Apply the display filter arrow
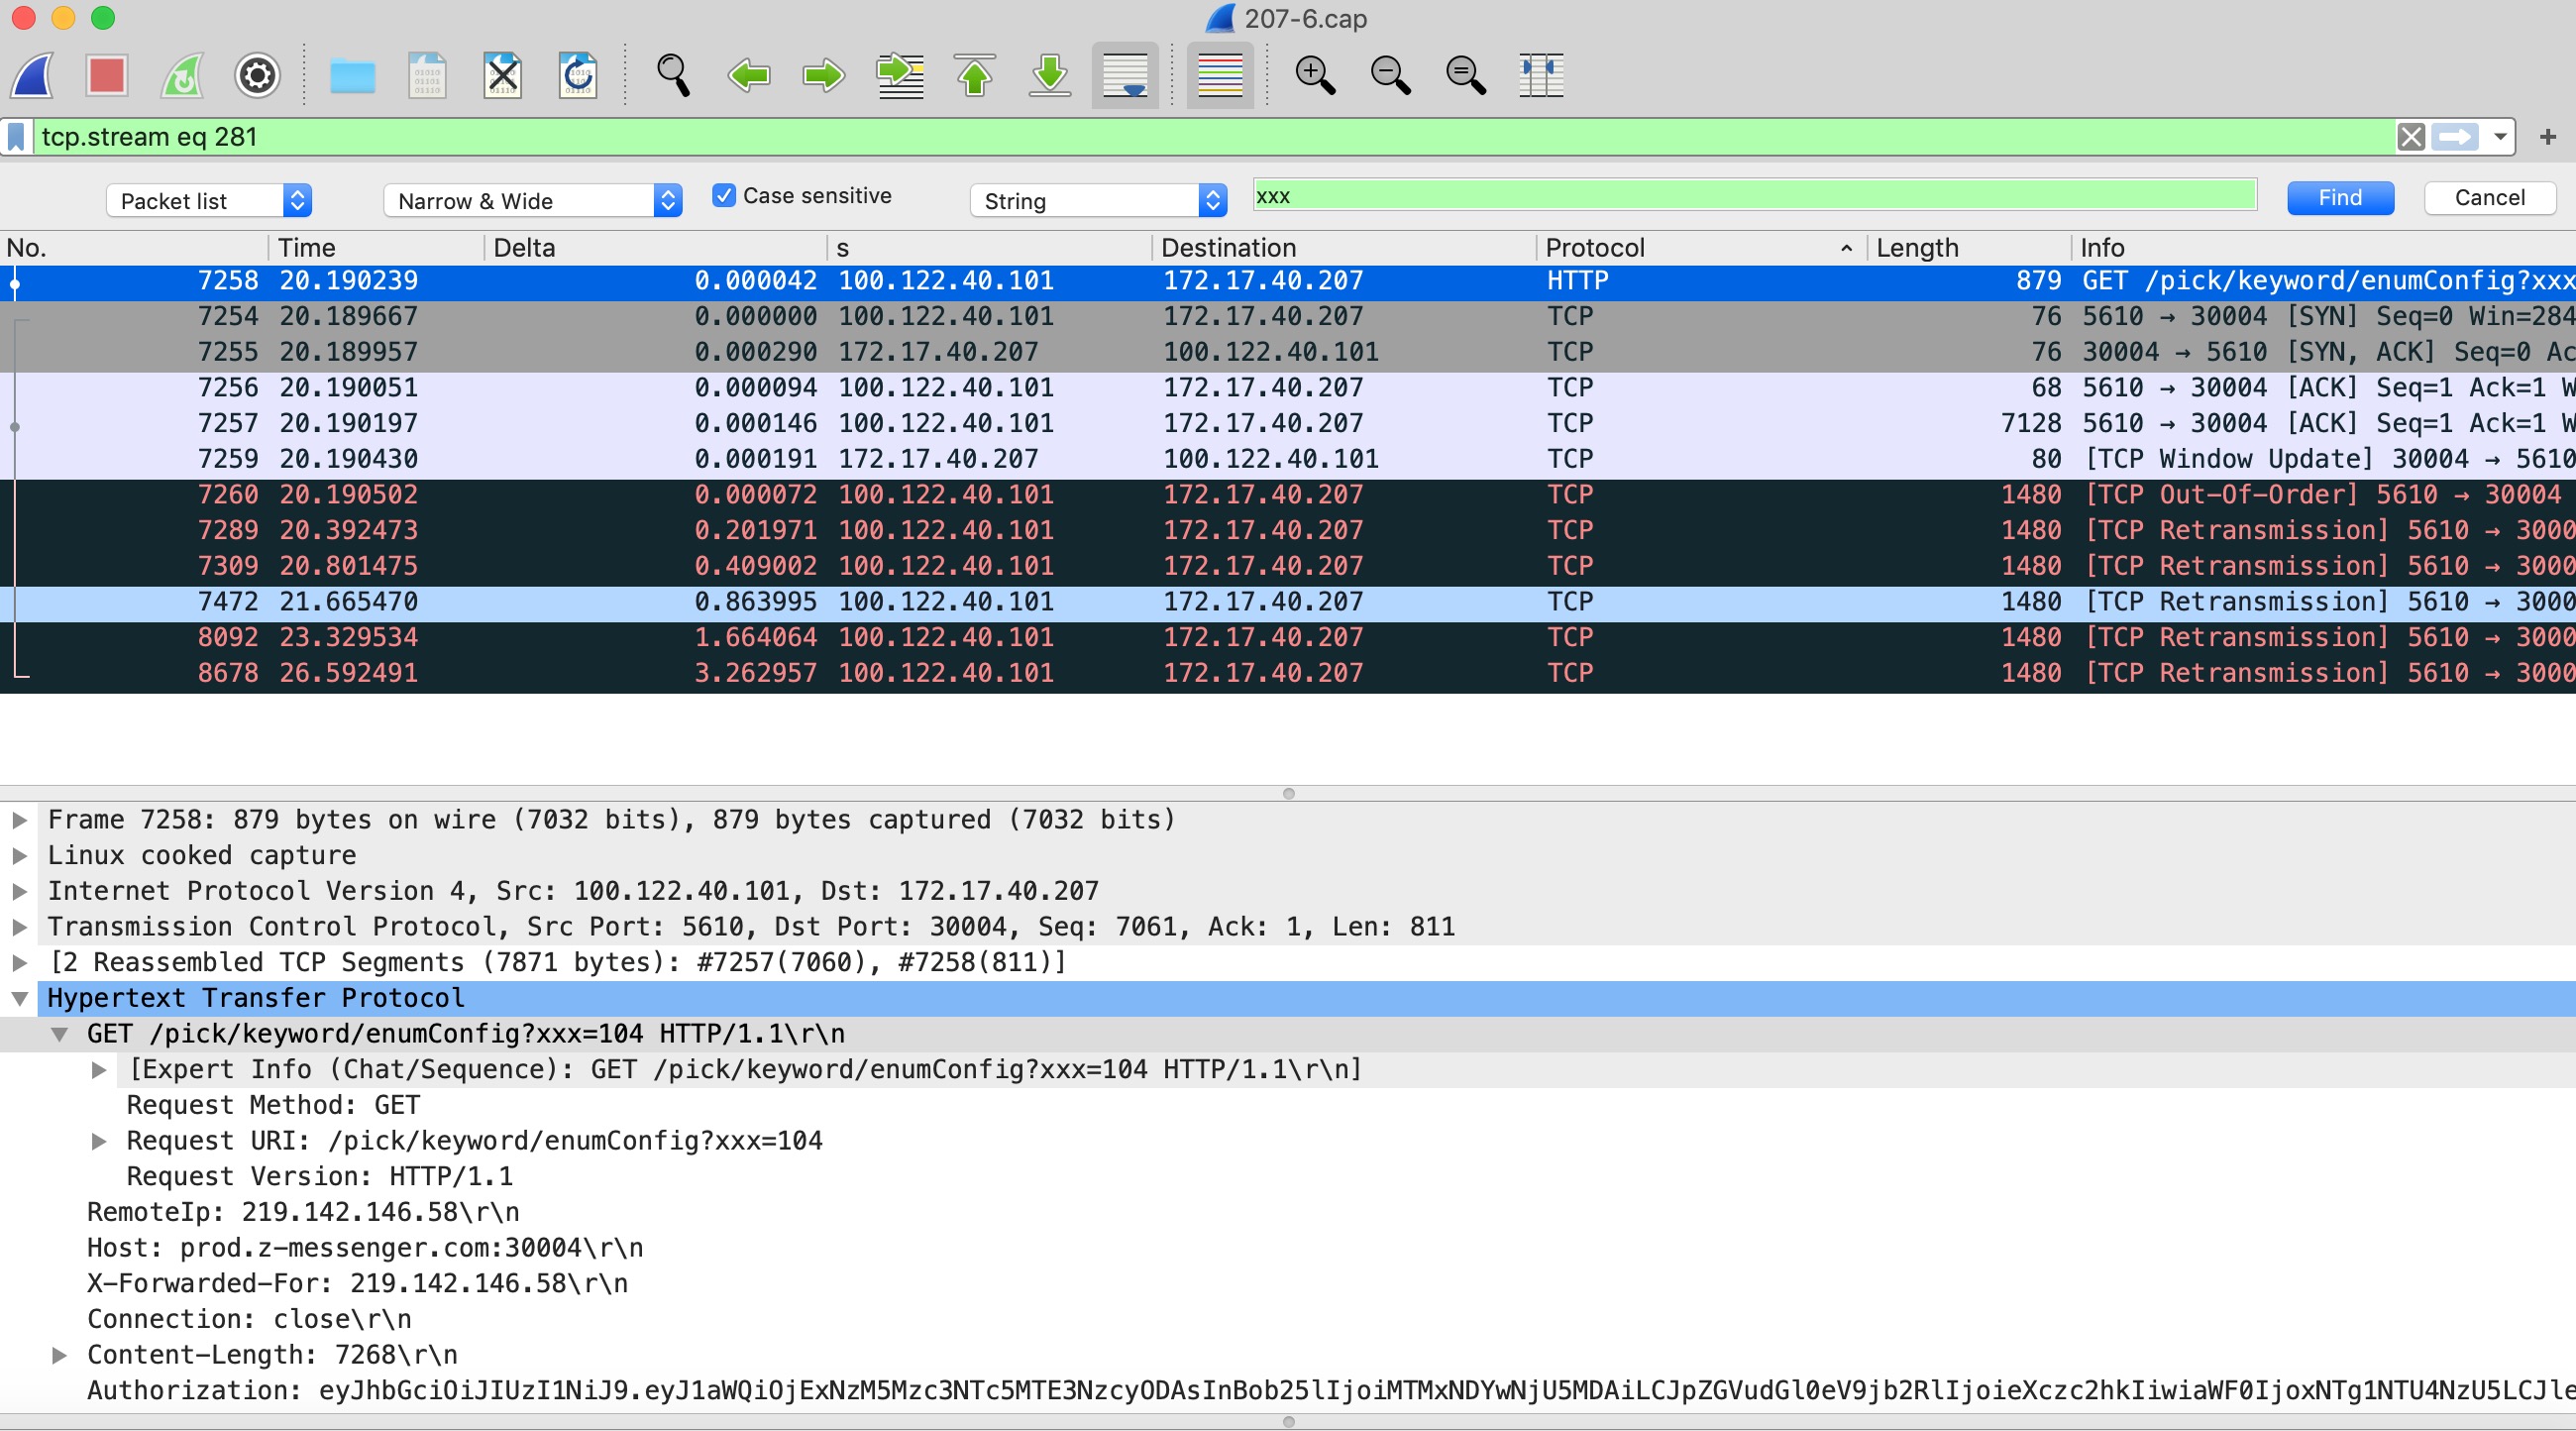The image size is (2576, 1431). 2455,137
